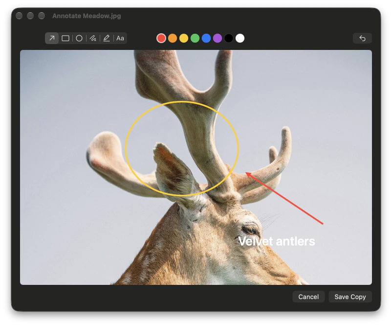Pick the red color swatch
The height and width of the screenshot is (326, 392).
[161, 38]
